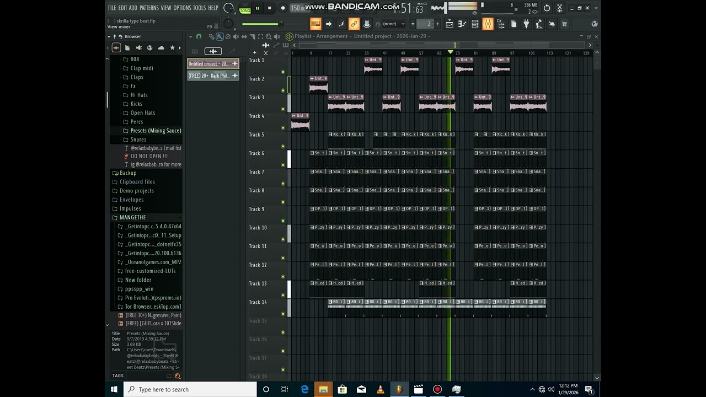Click the record button
This screenshot has height=397, width=706.
pyautogui.click(x=283, y=8)
